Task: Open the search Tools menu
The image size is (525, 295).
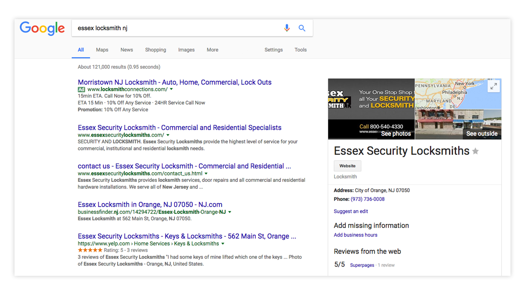Action: [x=301, y=50]
